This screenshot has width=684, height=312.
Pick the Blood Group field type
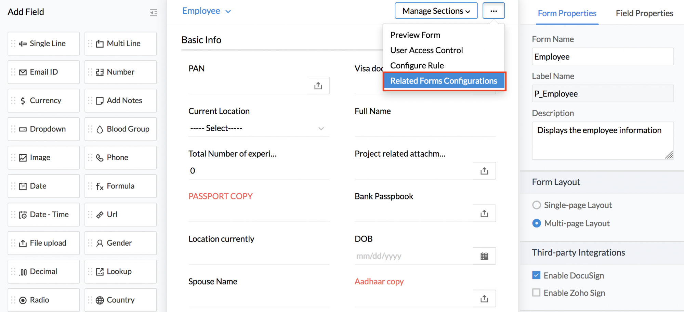pyautogui.click(x=120, y=129)
